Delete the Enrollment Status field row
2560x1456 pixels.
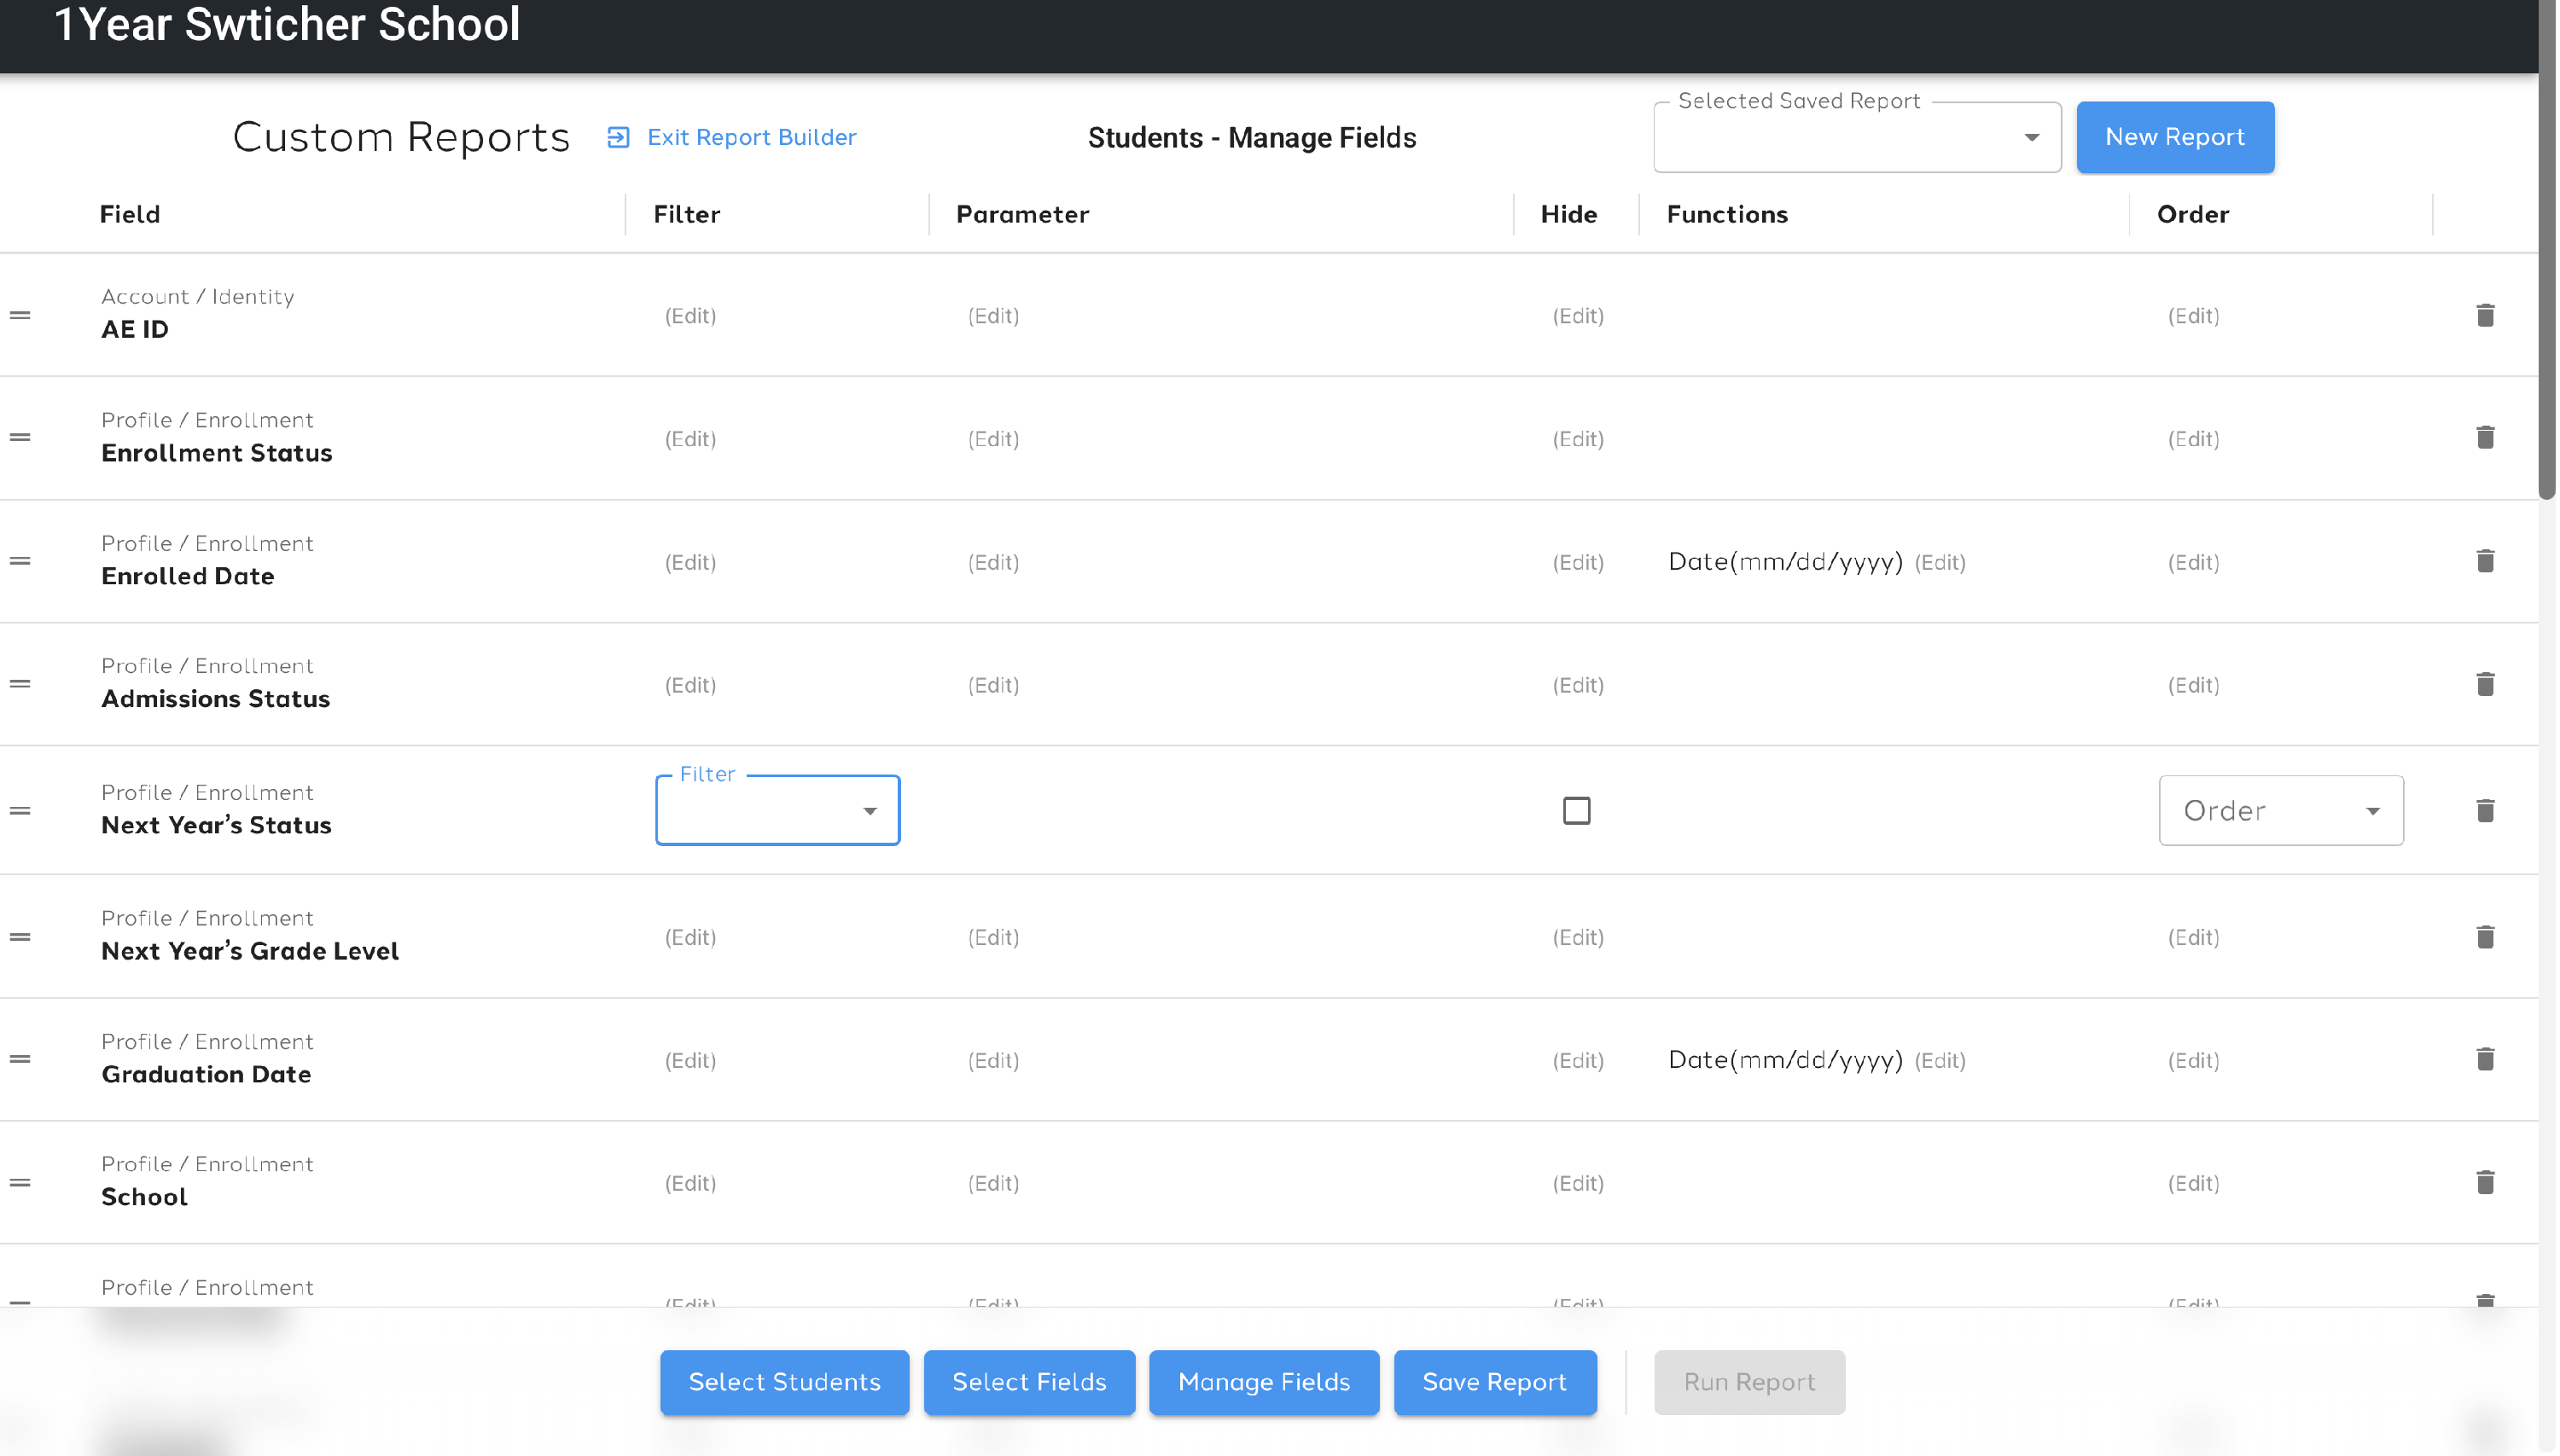click(x=2485, y=438)
